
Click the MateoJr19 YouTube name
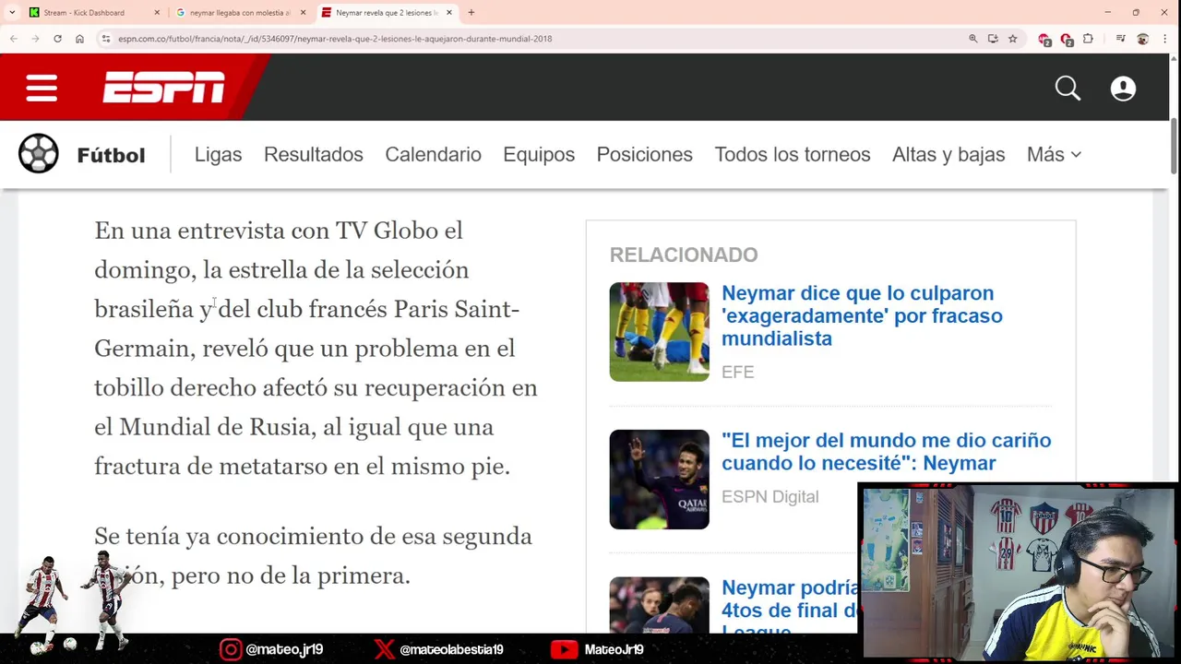point(614,649)
